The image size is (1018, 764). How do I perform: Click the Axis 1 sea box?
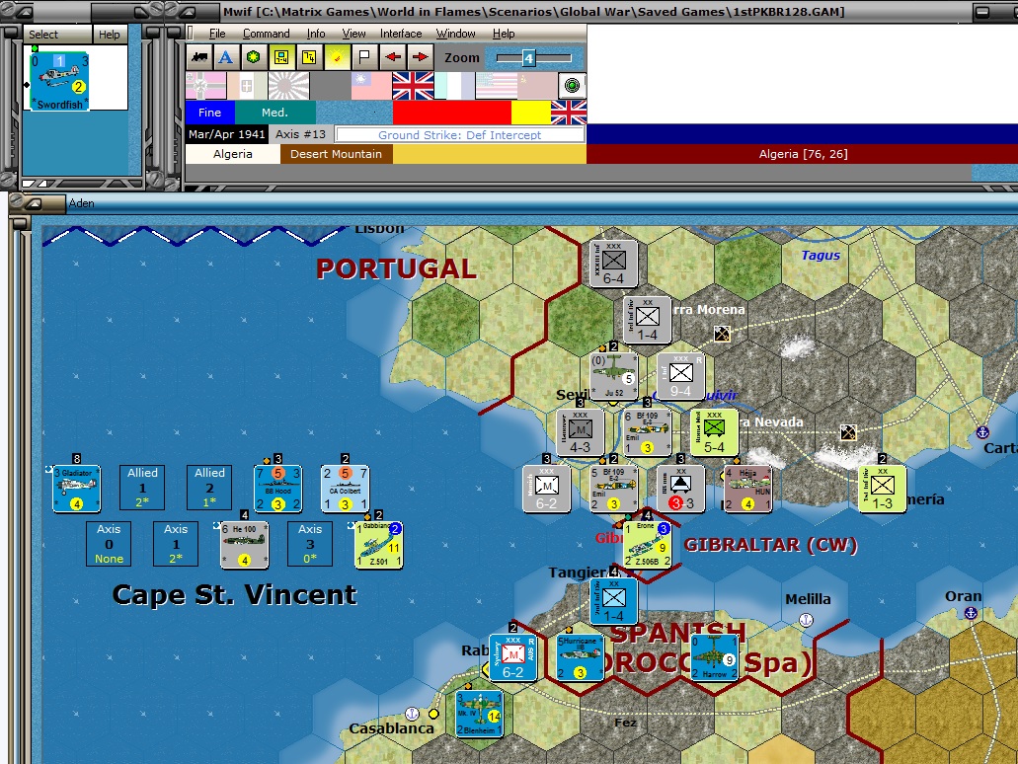pyautogui.click(x=176, y=543)
